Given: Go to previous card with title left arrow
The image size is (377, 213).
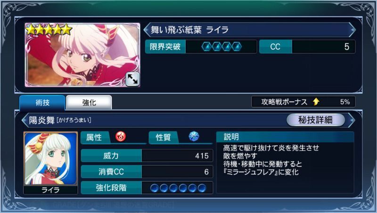Looking at the screenshot, I should click(x=147, y=30).
